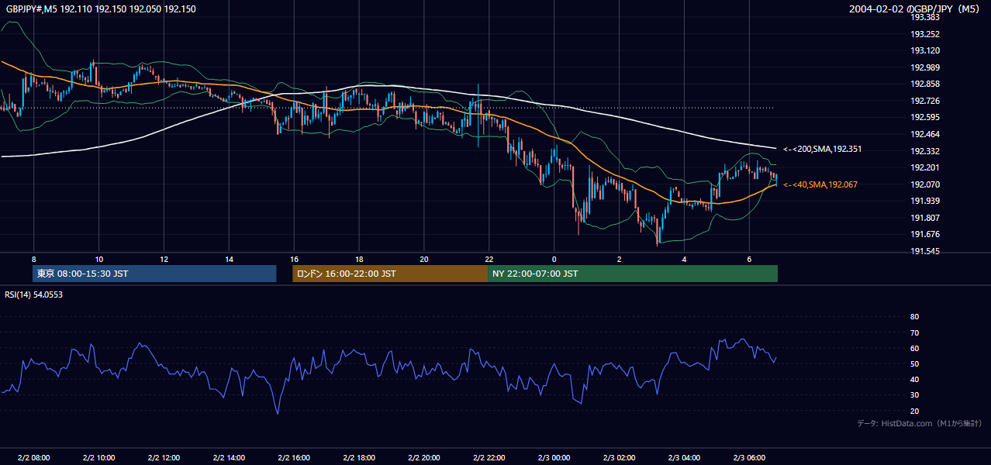Image resolution: width=991 pixels, height=465 pixels.
Task: Click the RSI 30 level label
Action: 914,395
